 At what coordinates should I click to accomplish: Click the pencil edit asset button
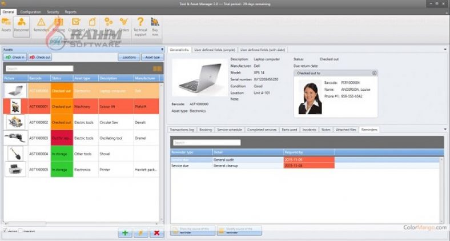pyautogui.click(x=141, y=233)
